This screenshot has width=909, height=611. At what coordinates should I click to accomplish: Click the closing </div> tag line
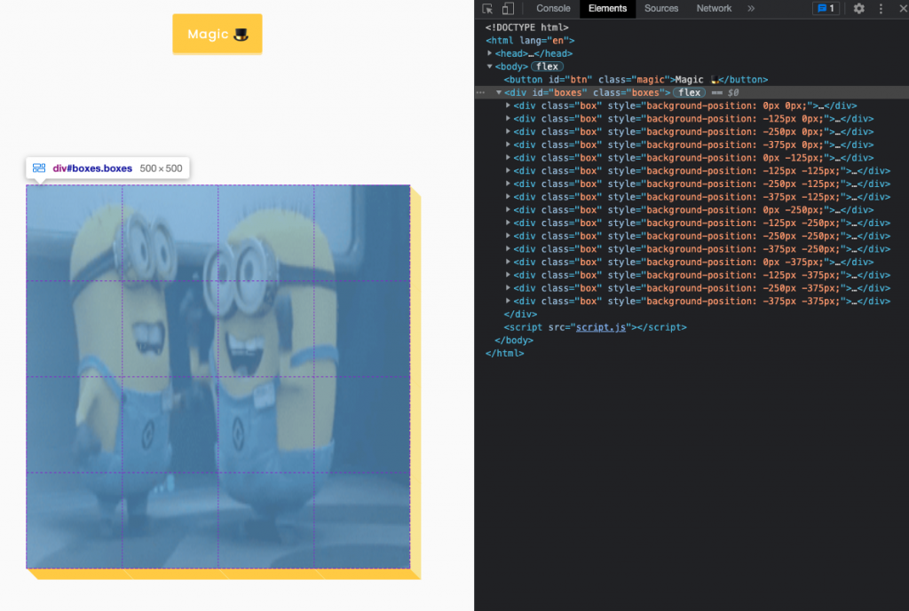520,315
